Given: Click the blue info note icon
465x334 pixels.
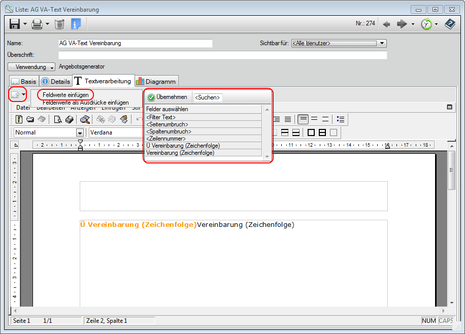Looking at the screenshot, I should [x=76, y=24].
